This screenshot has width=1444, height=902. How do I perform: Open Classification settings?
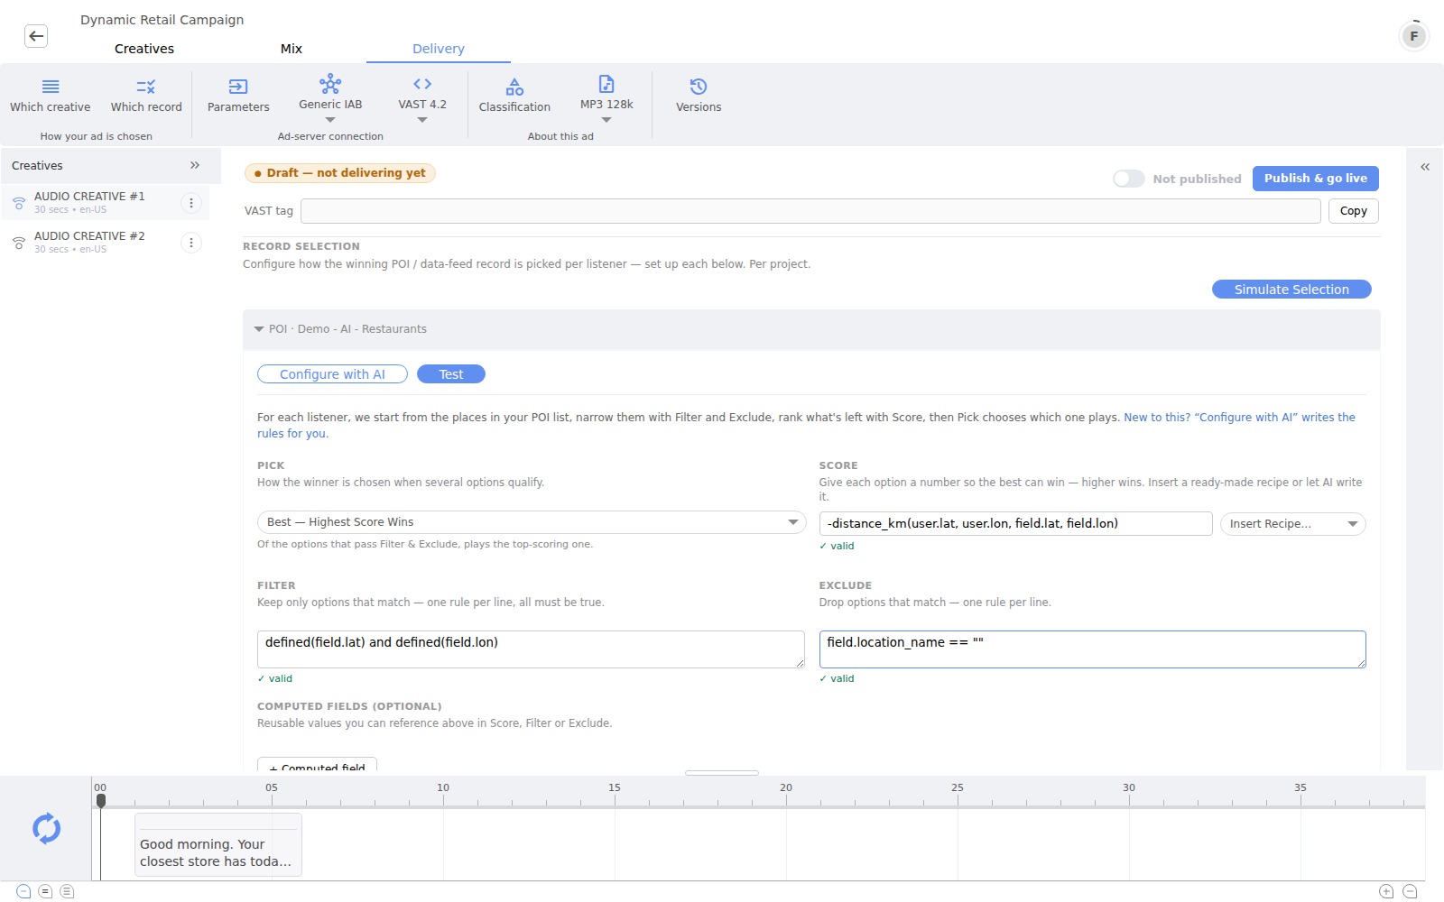coord(514,94)
